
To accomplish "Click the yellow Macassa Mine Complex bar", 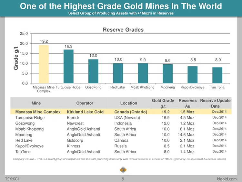I will (x=44, y=64).
